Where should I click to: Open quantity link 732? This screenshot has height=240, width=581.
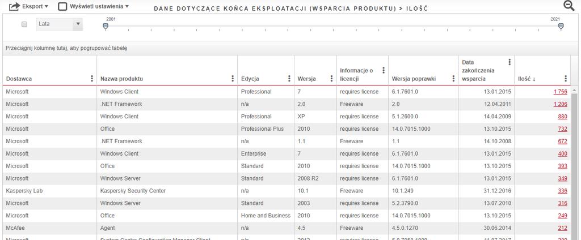pyautogui.click(x=562, y=129)
